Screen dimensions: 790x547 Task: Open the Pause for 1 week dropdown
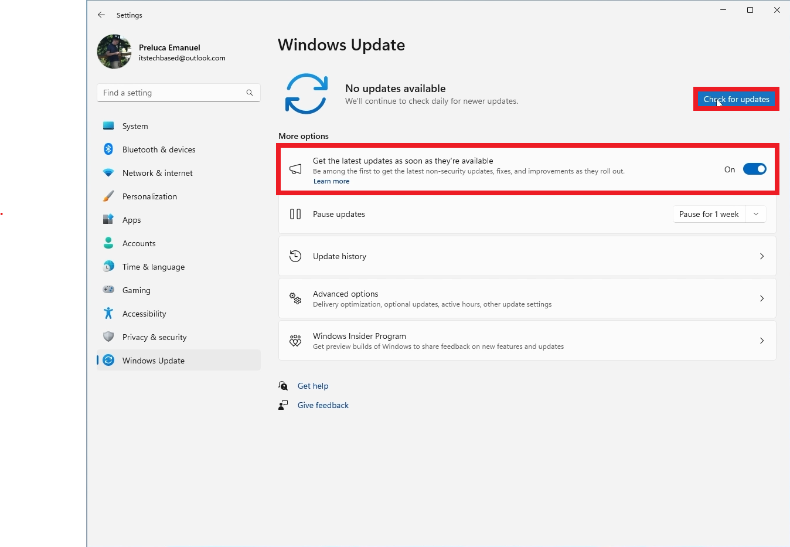756,214
